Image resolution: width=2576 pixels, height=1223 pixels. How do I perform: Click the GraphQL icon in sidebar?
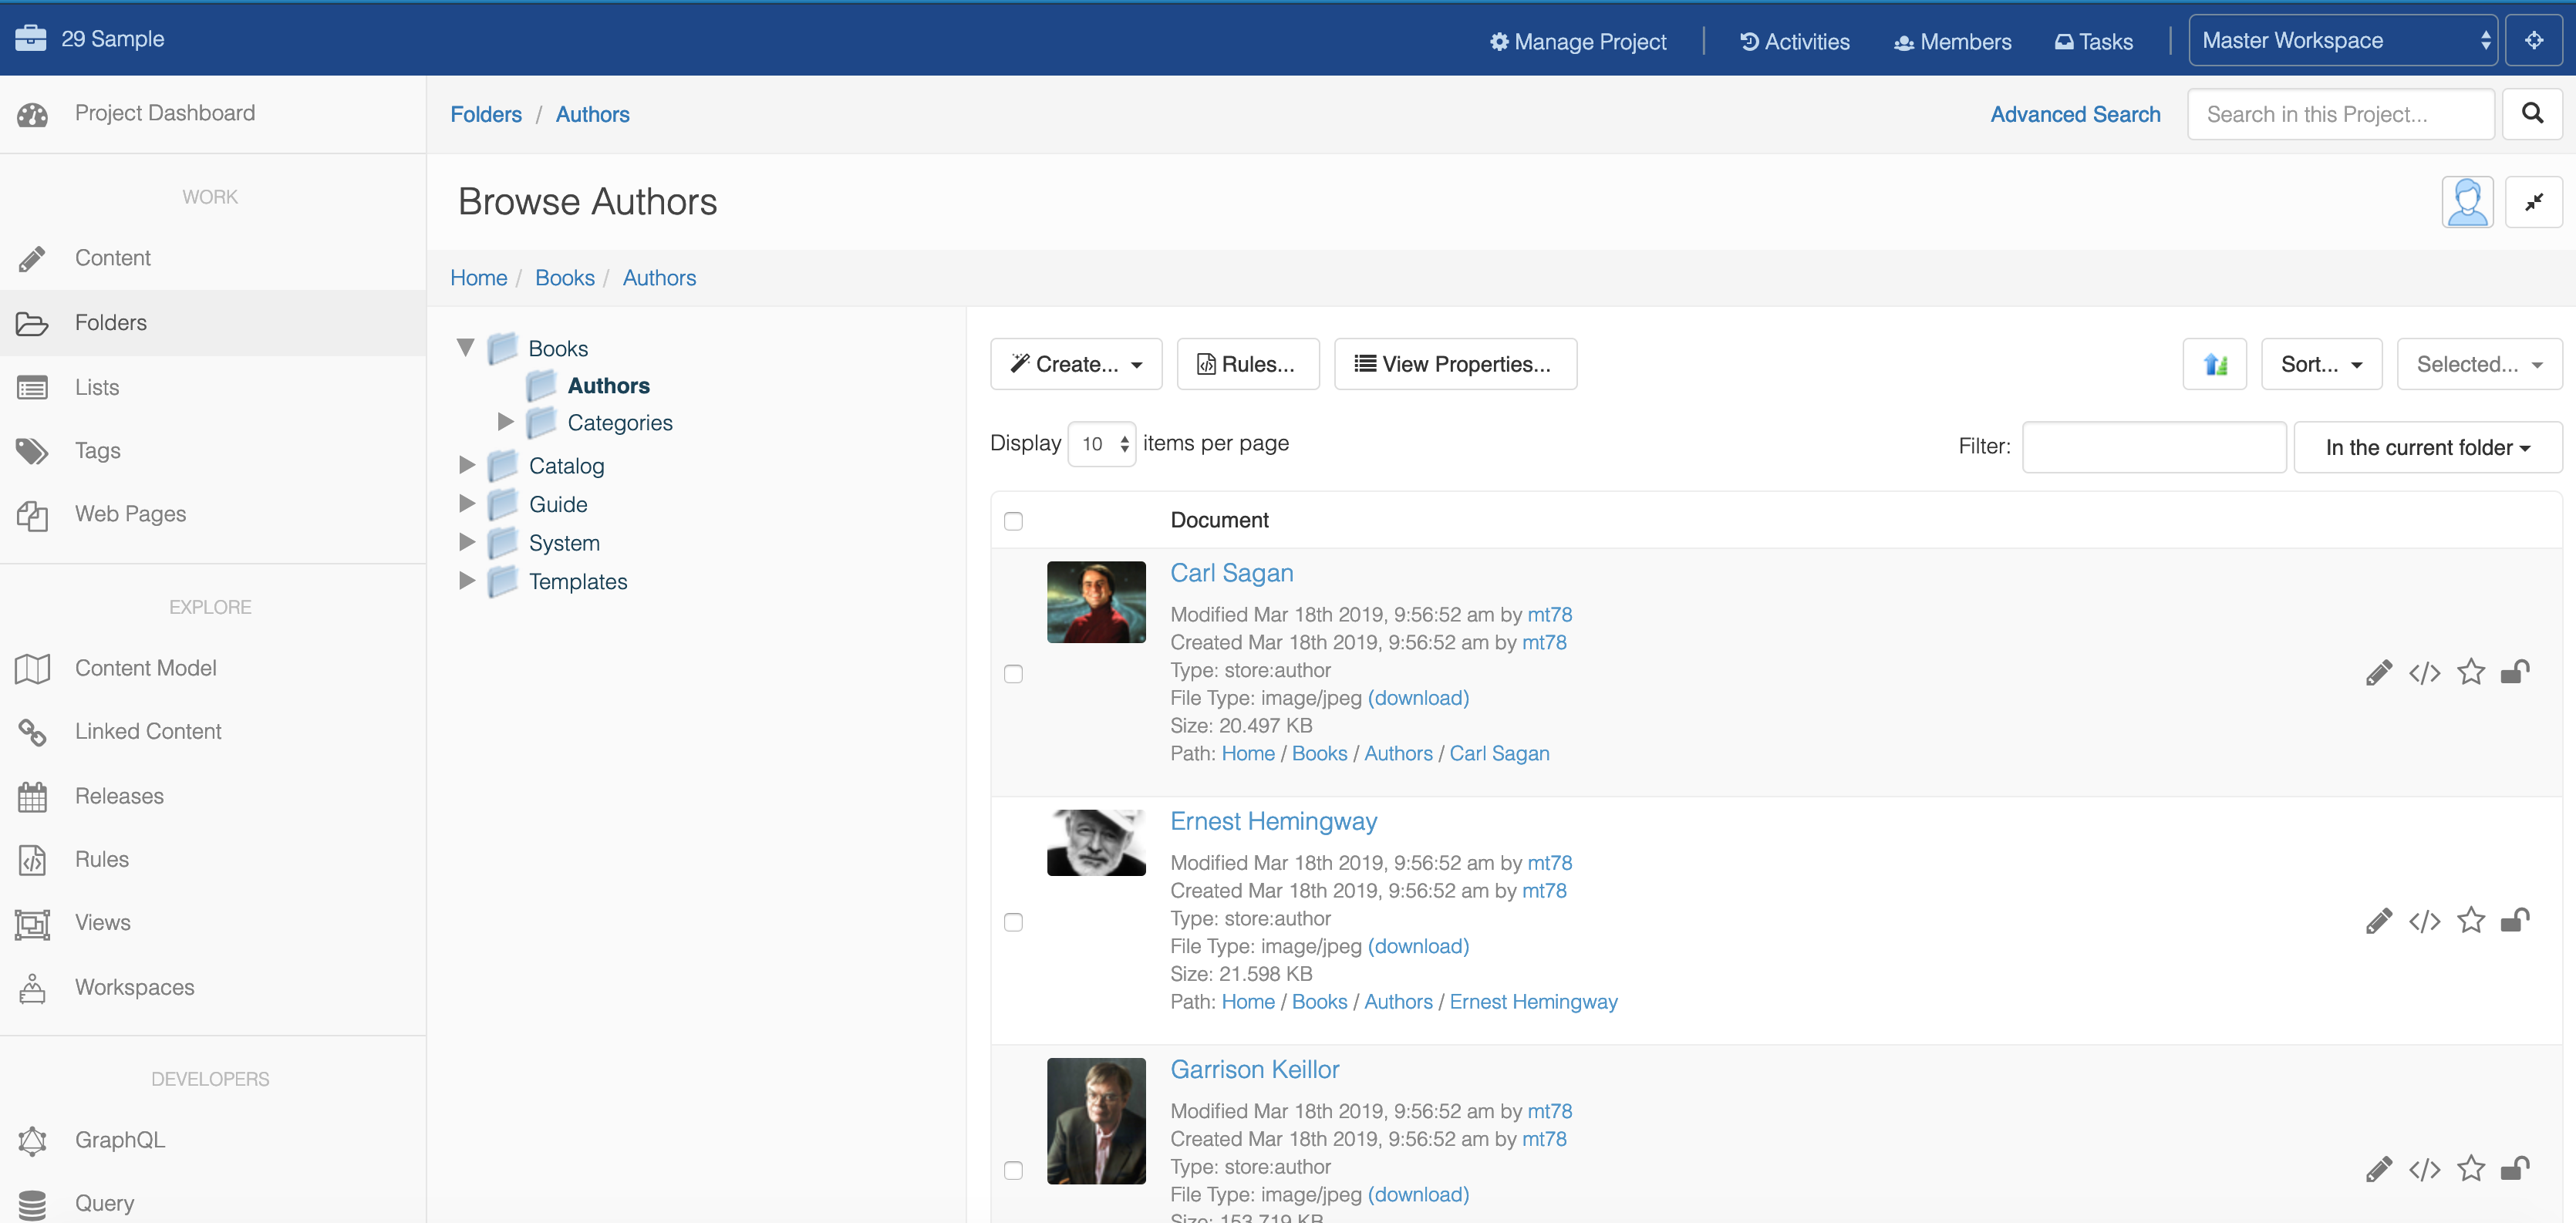coord(32,1141)
